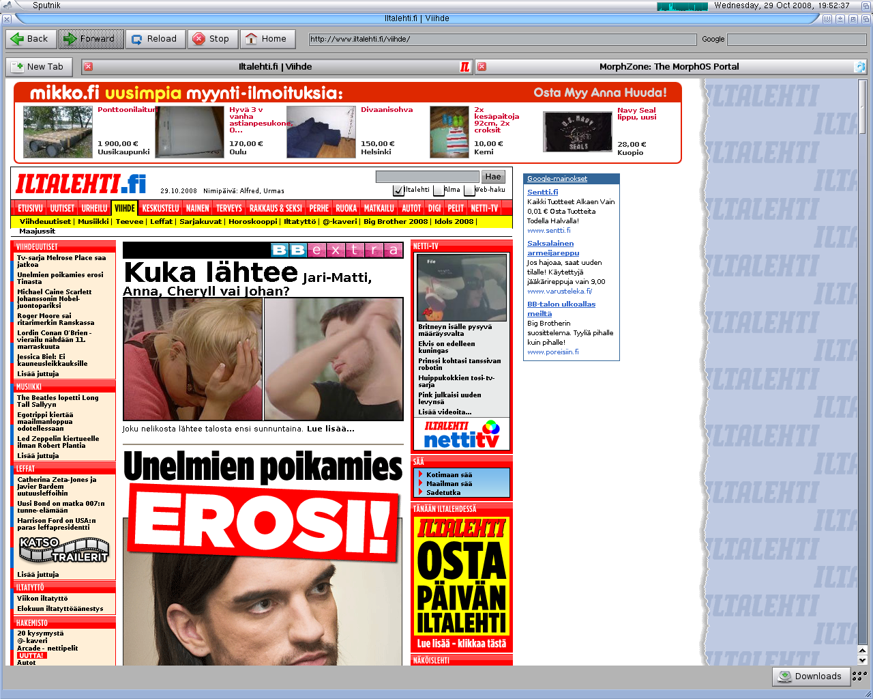Open the RUOKA section
Image resolution: width=873 pixels, height=699 pixels.
point(346,208)
